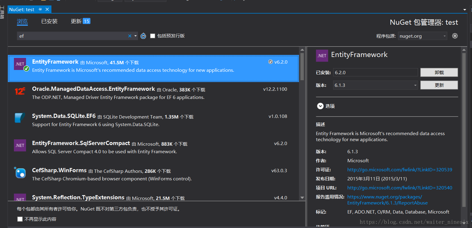Pin the NuGet: test tab
Viewport: 472px width, 228px height.
(x=40, y=9)
